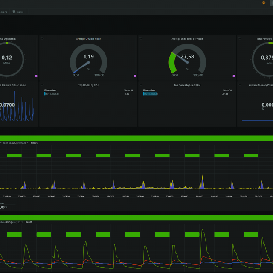This screenshot has width=273, height=273.
Task: Click purple anomaly icon on Average CPU per Node card
Action: (135, 76)
